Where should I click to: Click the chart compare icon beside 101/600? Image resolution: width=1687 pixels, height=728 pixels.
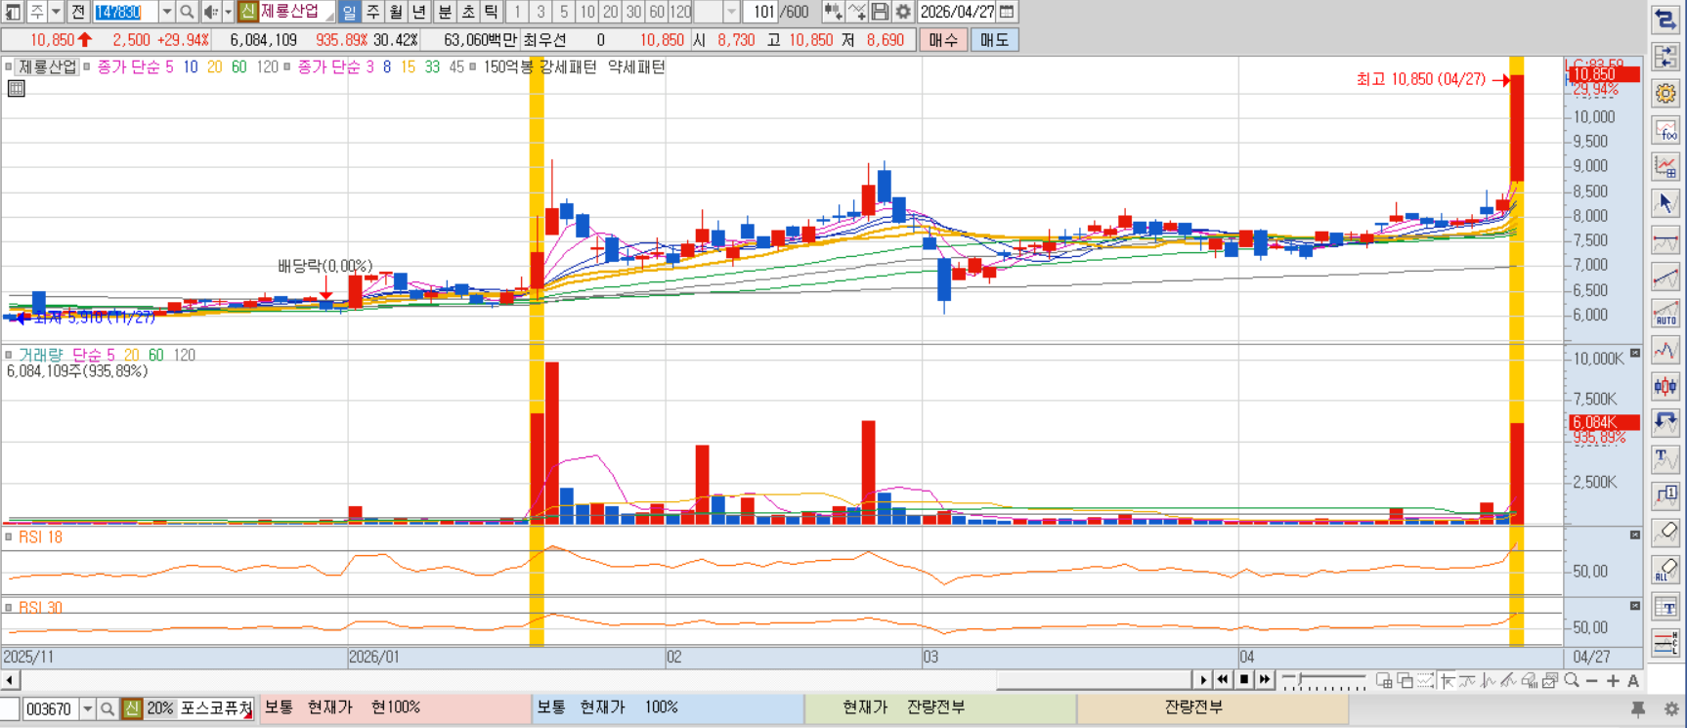[833, 12]
